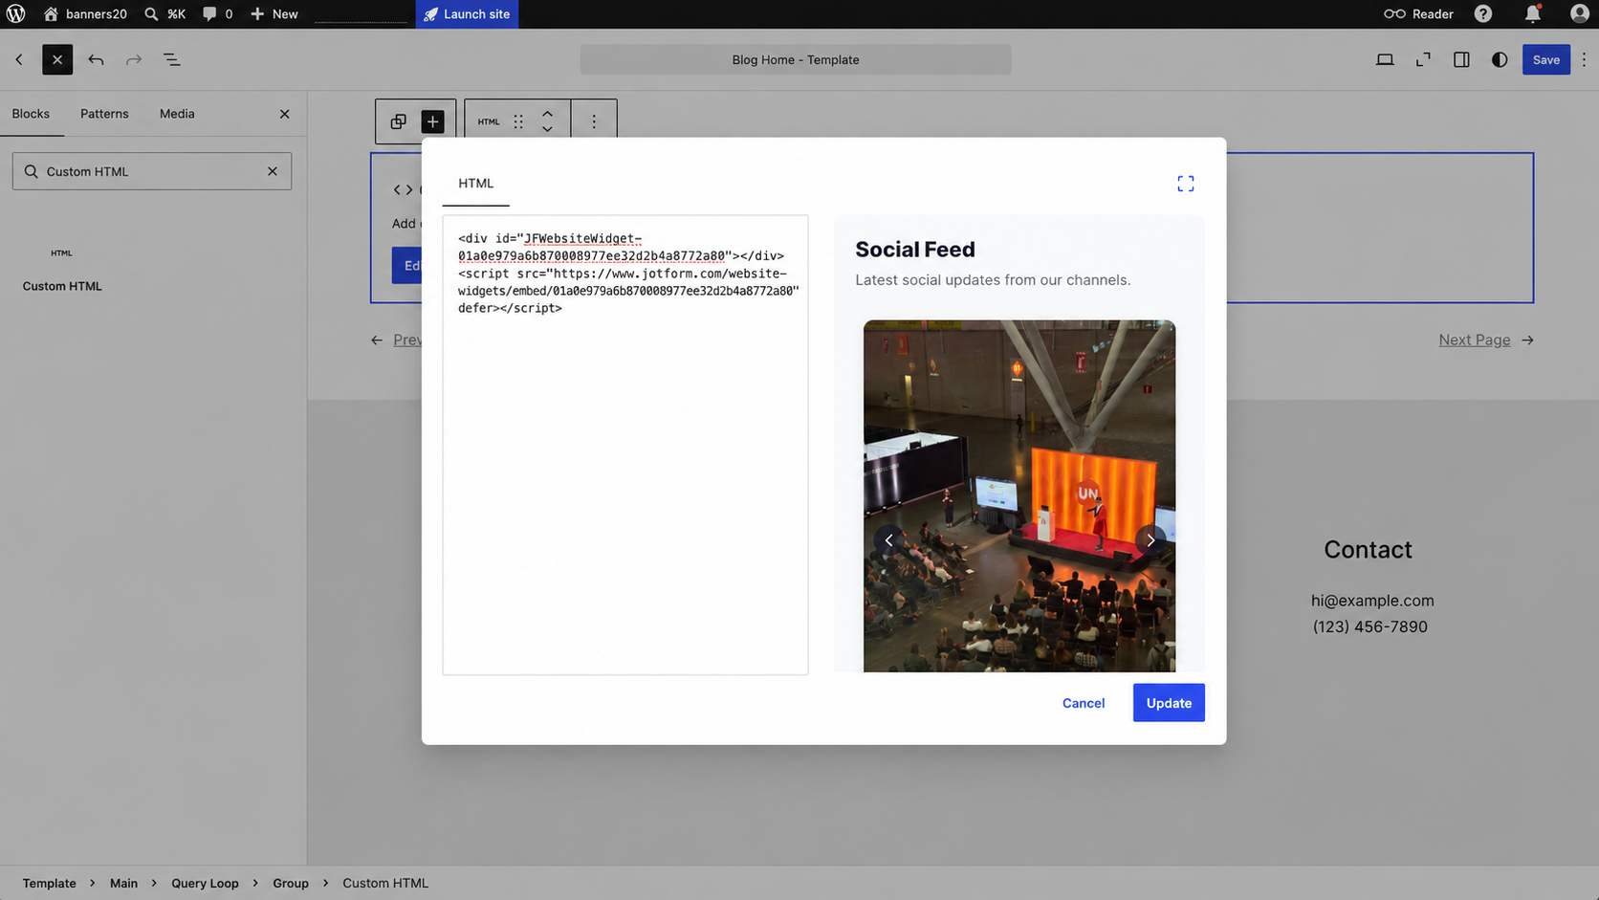
Task: Toggle fullscreen for the HTML dialog
Action: (x=1186, y=184)
